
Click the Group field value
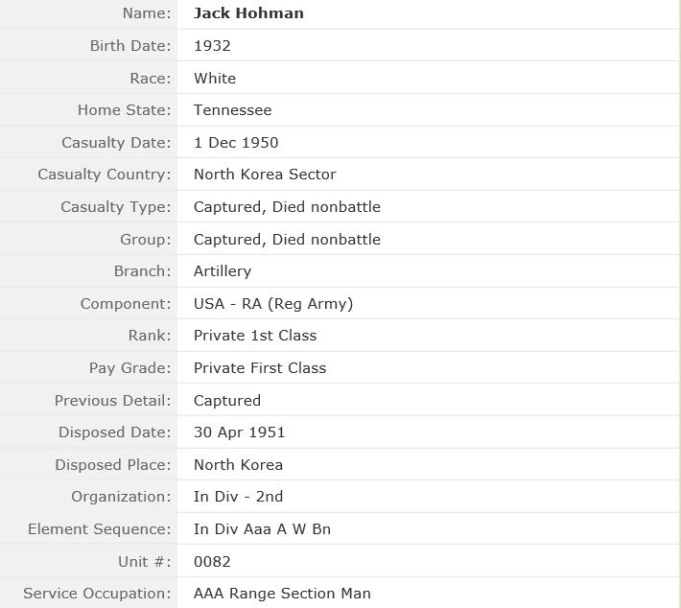(287, 239)
